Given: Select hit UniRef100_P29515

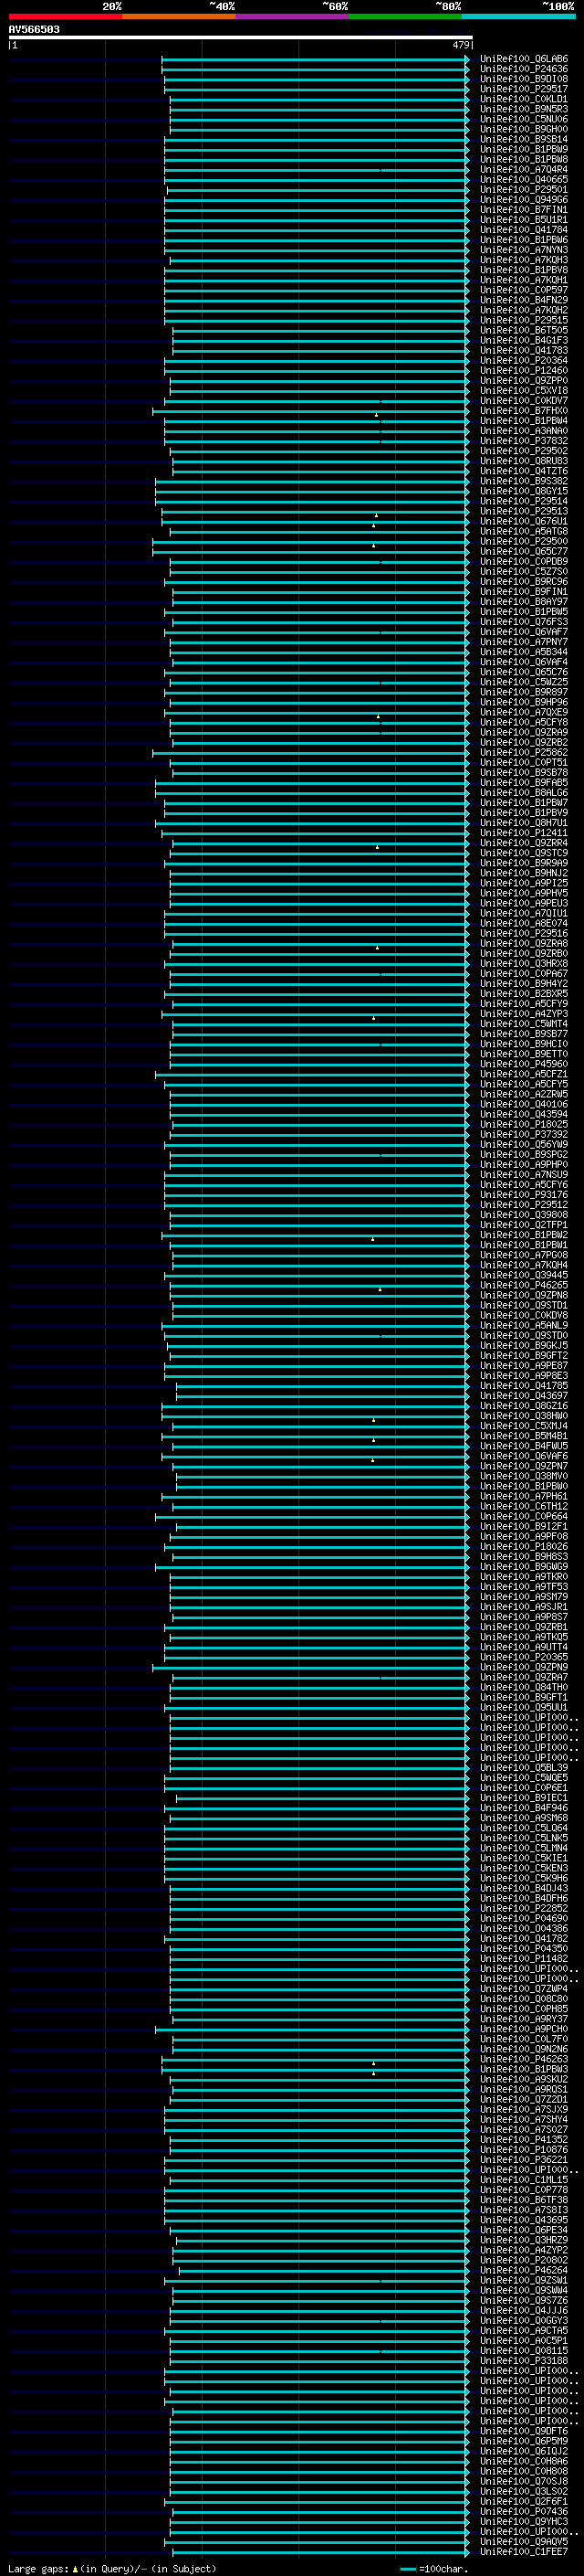Looking at the screenshot, I should [x=524, y=320].
